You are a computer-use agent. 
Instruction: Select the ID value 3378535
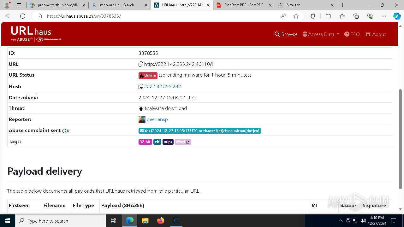148,53
